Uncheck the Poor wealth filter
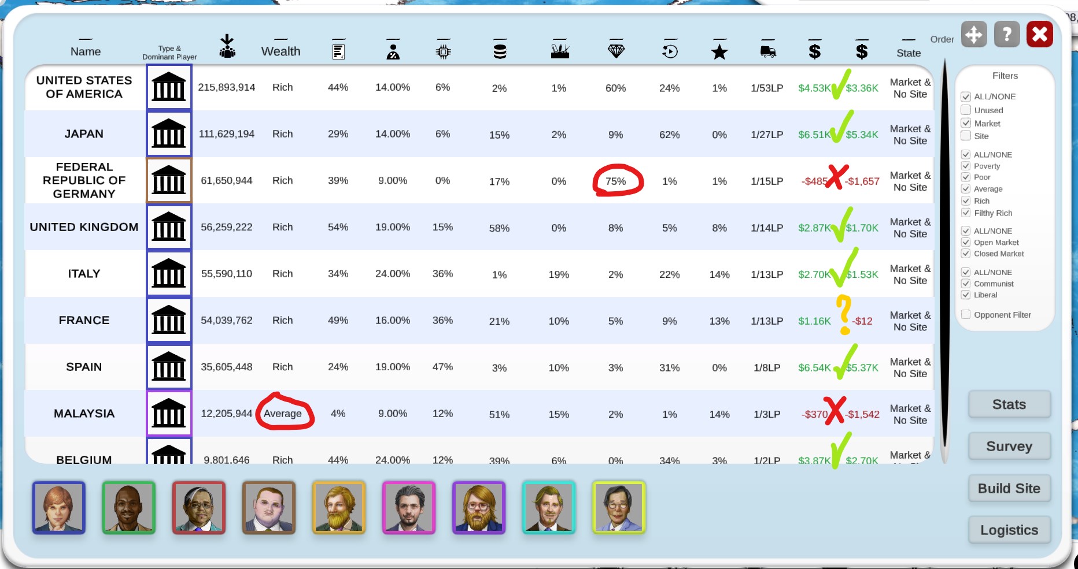This screenshot has height=569, width=1078. pyautogui.click(x=966, y=177)
